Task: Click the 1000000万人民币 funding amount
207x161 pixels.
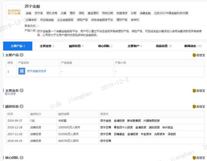Action: coord(69,127)
